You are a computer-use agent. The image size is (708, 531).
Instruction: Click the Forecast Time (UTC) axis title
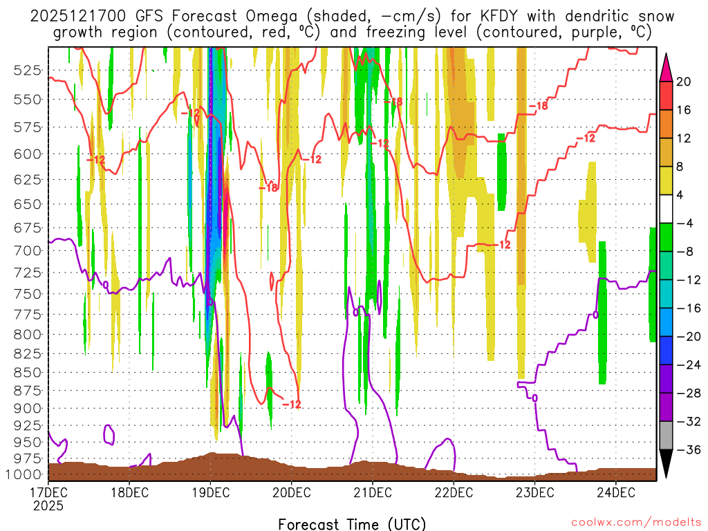pyautogui.click(x=352, y=523)
